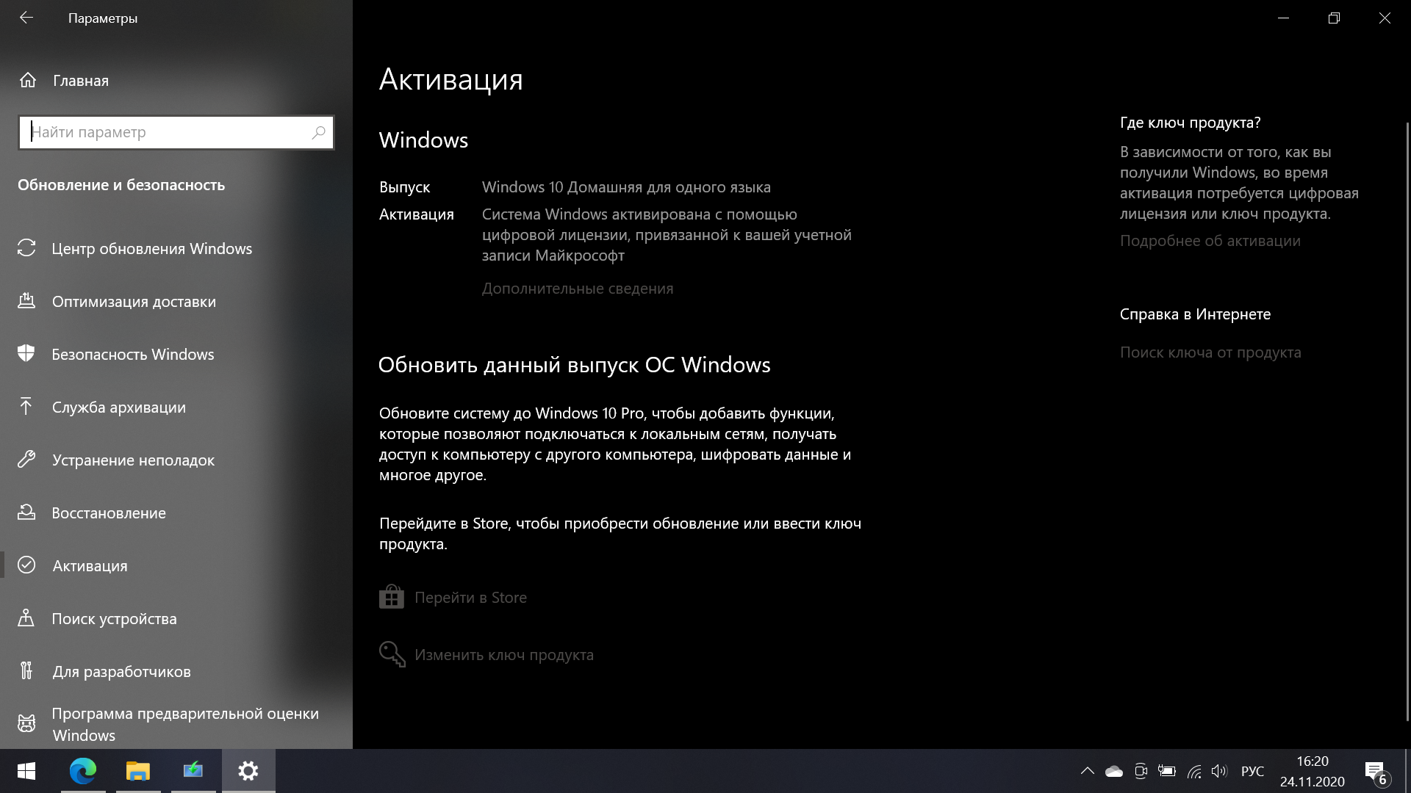
Task: Open the Главная home page
Action: pos(81,81)
